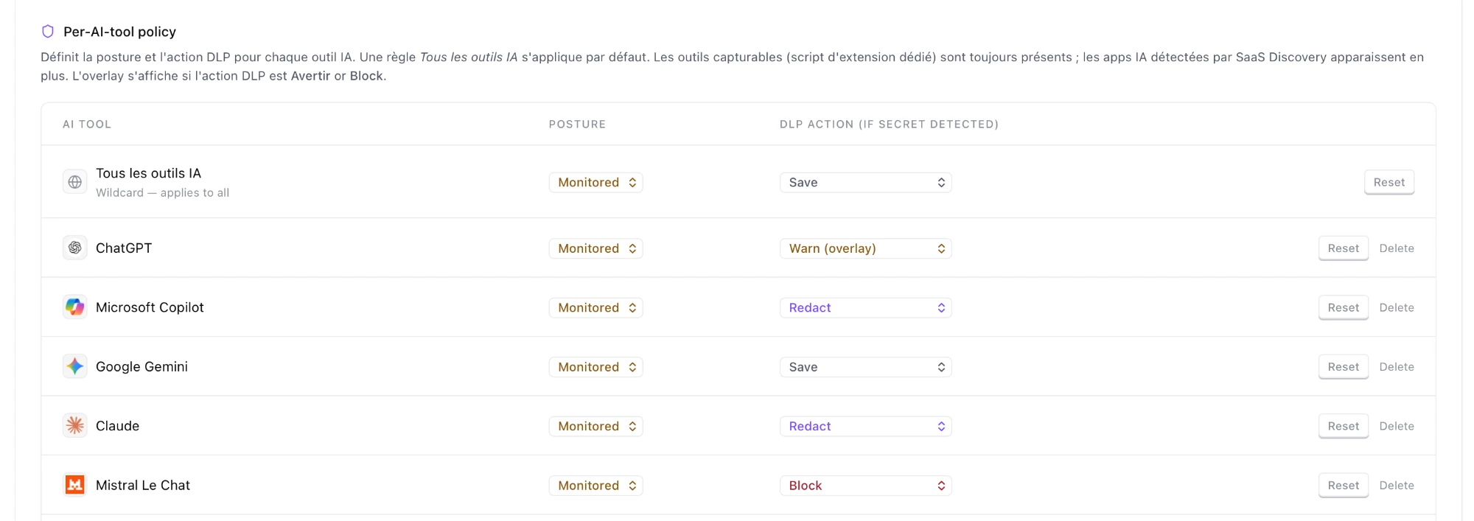1474x521 pixels.
Task: Reset the Mistral Le Chat policy row
Action: pos(1343,486)
